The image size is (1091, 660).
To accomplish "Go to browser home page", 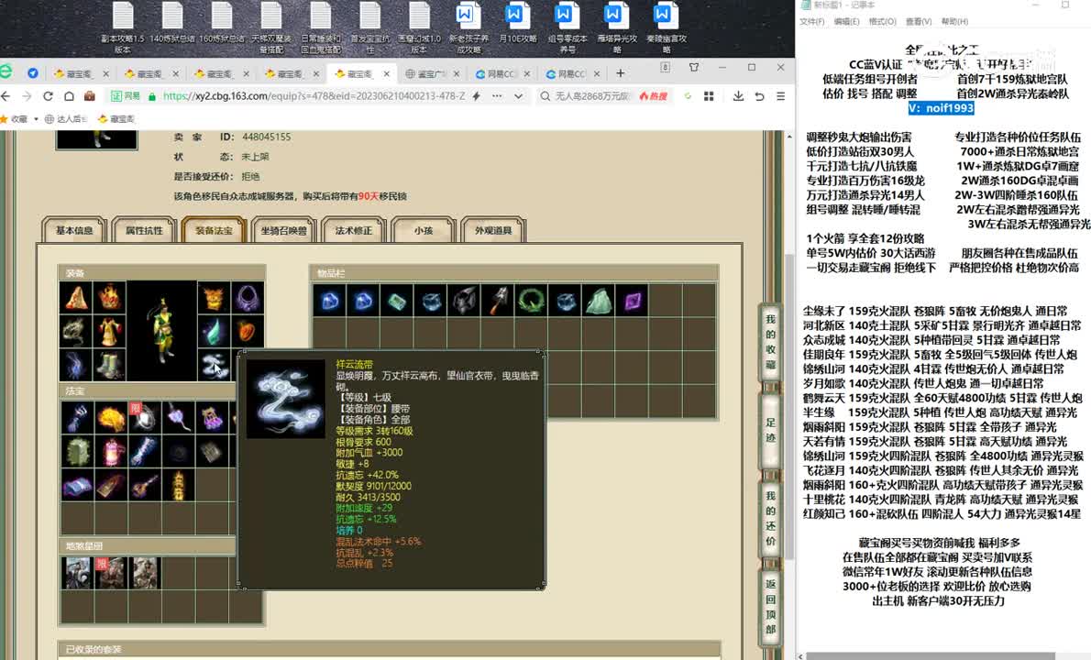I will point(69,96).
